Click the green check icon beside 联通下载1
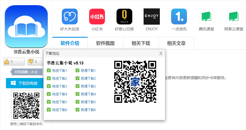The height and width of the screenshot is (130, 246). click(x=77, y=70)
